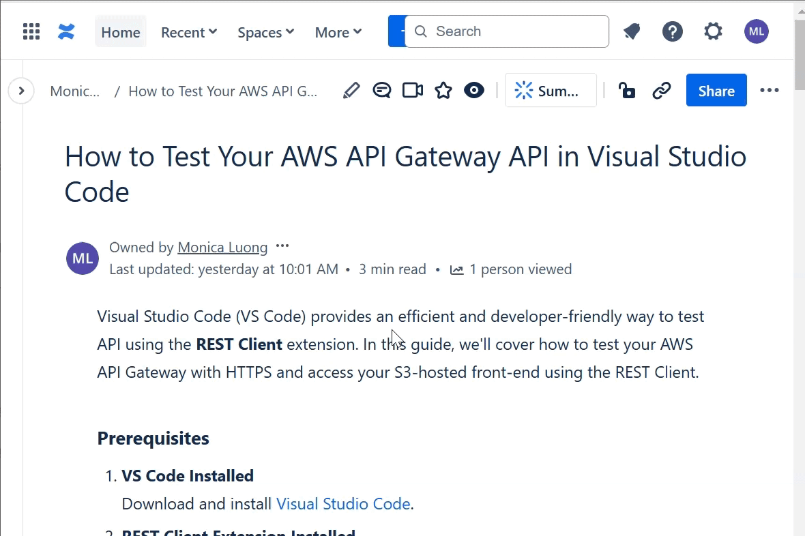The width and height of the screenshot is (805, 536).
Task: Open page restrictions unlock icon
Action: point(626,91)
